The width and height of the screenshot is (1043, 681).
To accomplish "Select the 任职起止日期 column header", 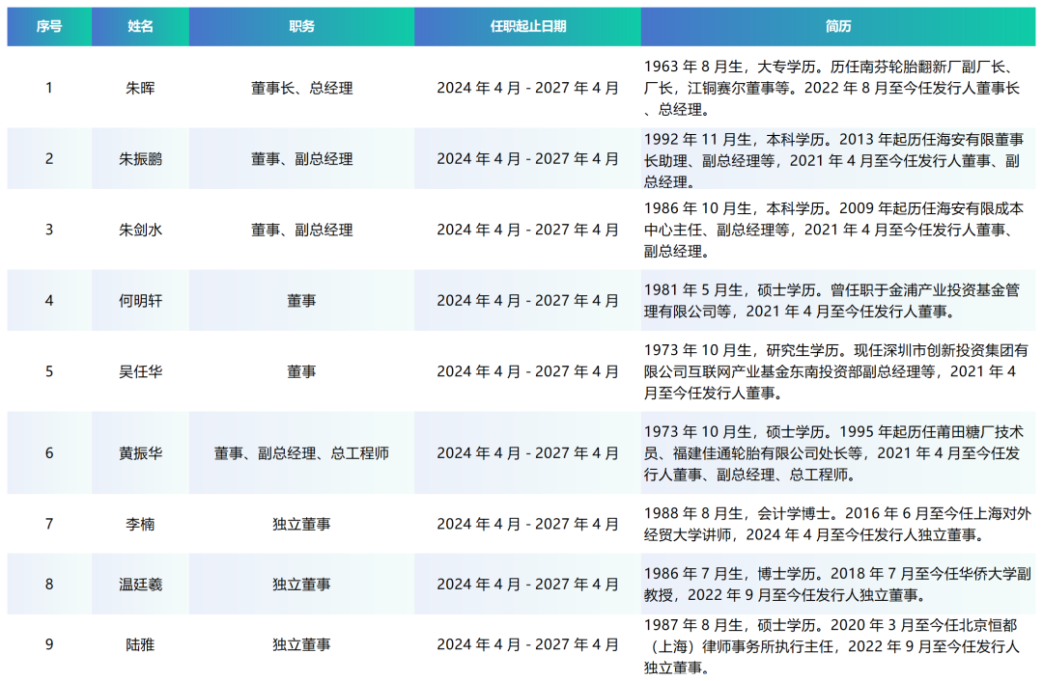I will 527,26.
